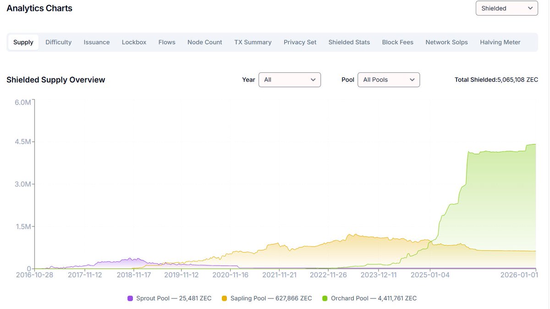
Task: Switch to the Privacy Set tab
Action: click(x=300, y=42)
